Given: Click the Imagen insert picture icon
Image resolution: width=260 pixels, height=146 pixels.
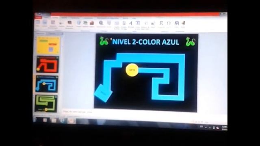Looking at the screenshot, I should (x=45, y=23).
